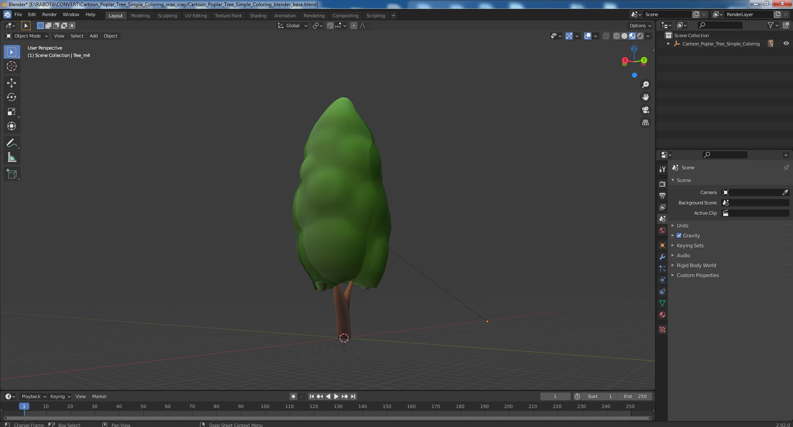Switch to the Modeling workspace tab
This screenshot has height=427, width=793.
click(140, 16)
